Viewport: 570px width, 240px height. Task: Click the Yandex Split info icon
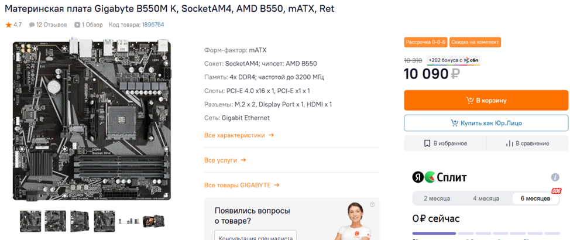(x=555, y=177)
